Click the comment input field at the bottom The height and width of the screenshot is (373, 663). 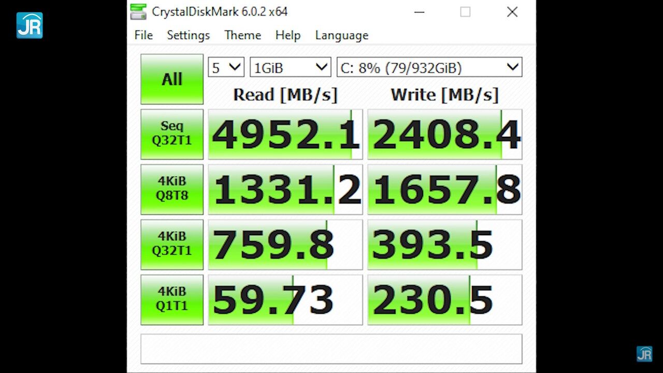click(x=331, y=348)
